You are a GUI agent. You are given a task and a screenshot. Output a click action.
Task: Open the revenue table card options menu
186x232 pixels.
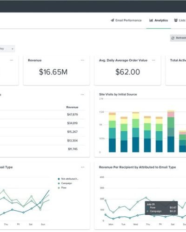(82, 95)
